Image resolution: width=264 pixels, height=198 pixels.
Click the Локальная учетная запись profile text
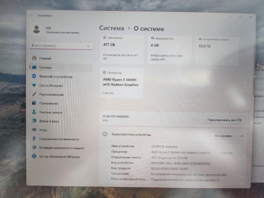click(62, 32)
